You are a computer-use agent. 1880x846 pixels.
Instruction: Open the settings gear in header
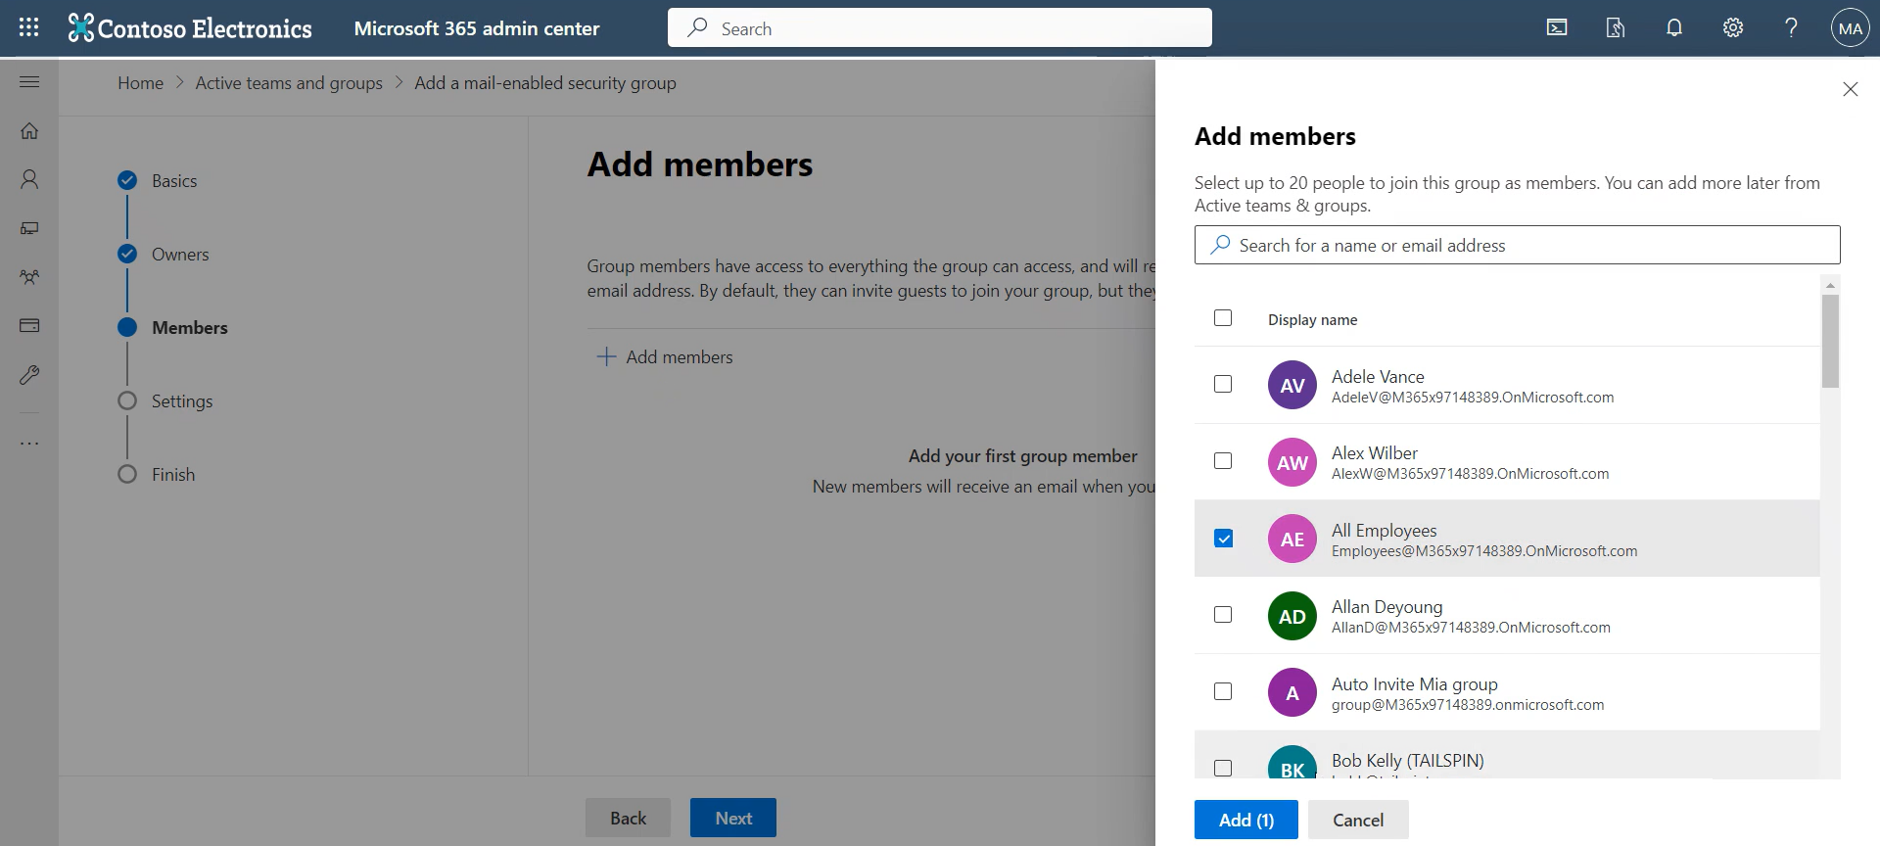click(1733, 27)
